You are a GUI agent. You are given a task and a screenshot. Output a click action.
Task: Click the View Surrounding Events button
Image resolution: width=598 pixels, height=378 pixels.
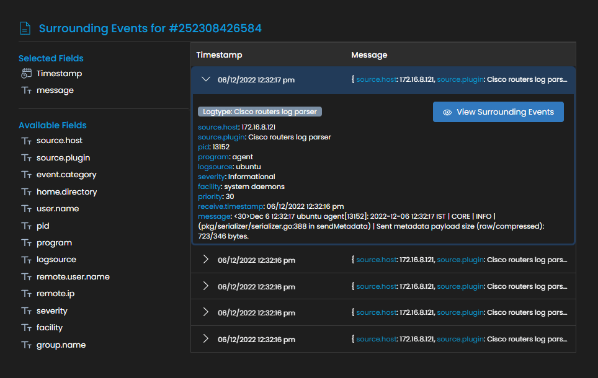tap(498, 112)
